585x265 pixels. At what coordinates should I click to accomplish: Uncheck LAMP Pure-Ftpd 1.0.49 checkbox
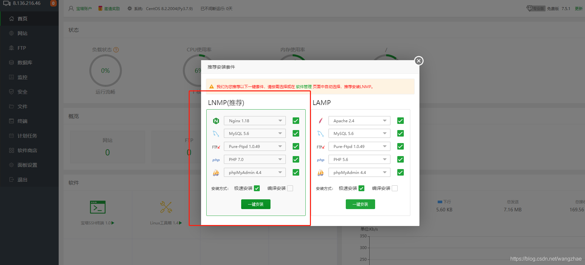pos(401,146)
